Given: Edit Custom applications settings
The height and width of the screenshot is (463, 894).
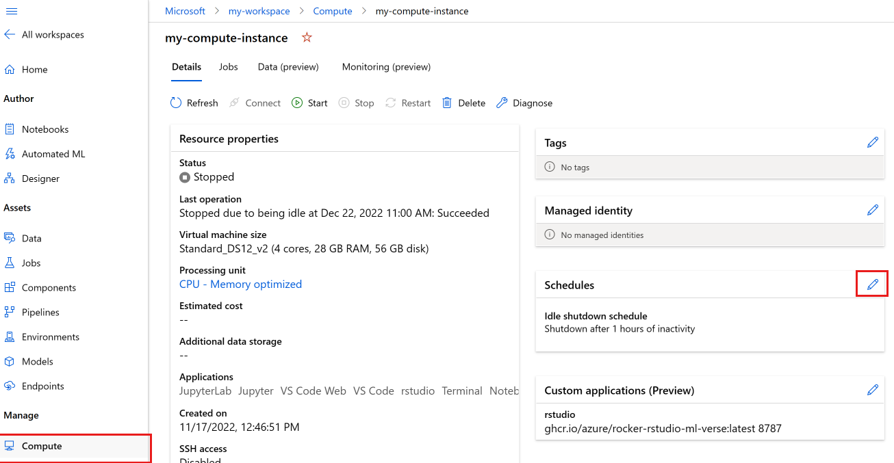Looking at the screenshot, I should tap(872, 389).
